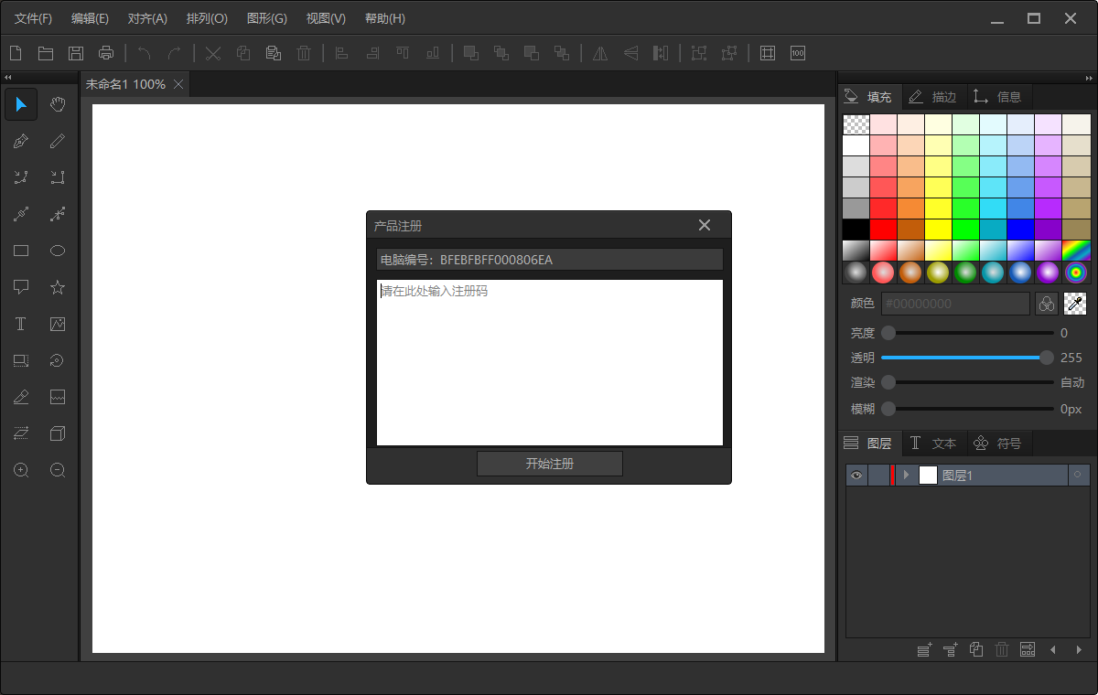Select the transparent checkerboard fill swatch
1098x695 pixels.
856,124
